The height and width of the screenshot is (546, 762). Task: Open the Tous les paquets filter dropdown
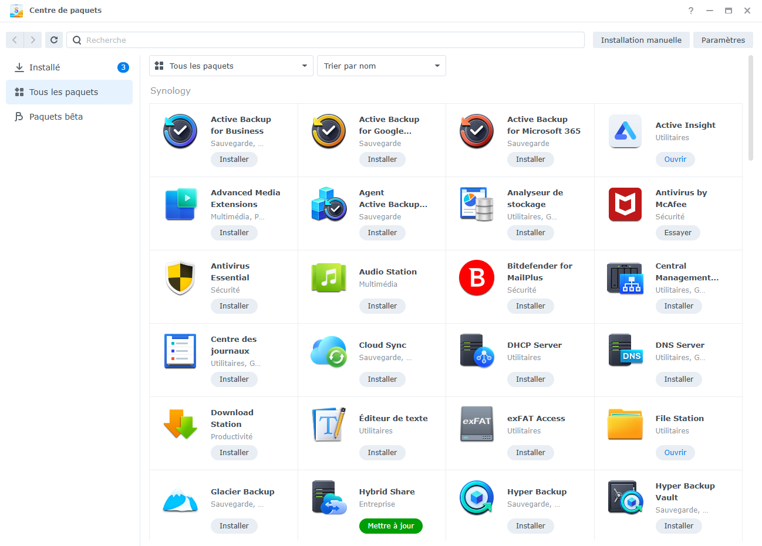231,66
